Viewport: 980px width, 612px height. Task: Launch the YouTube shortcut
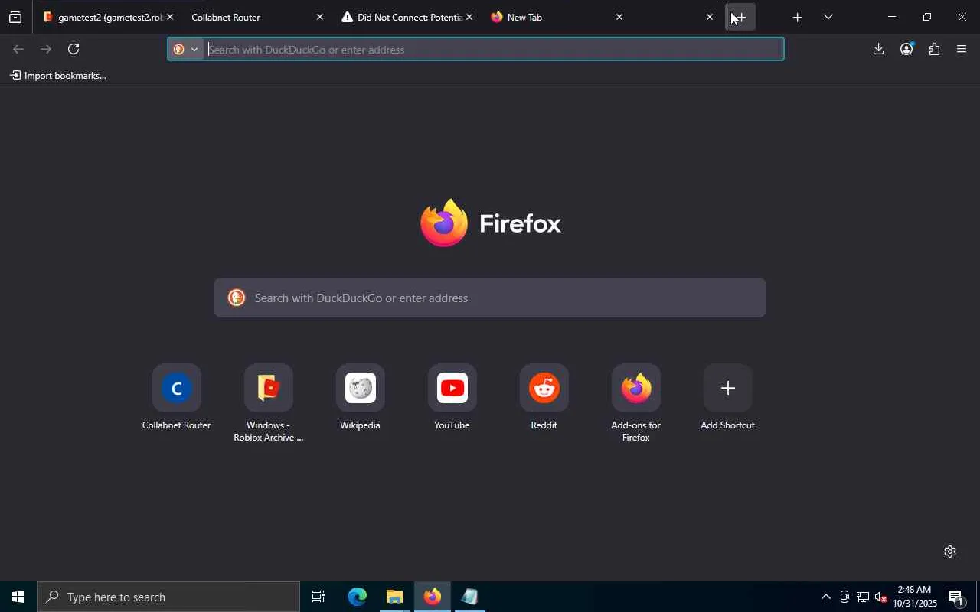[x=452, y=398]
